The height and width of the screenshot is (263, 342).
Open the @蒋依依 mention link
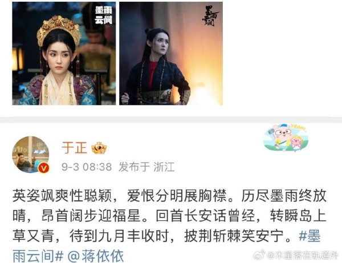tap(96, 256)
